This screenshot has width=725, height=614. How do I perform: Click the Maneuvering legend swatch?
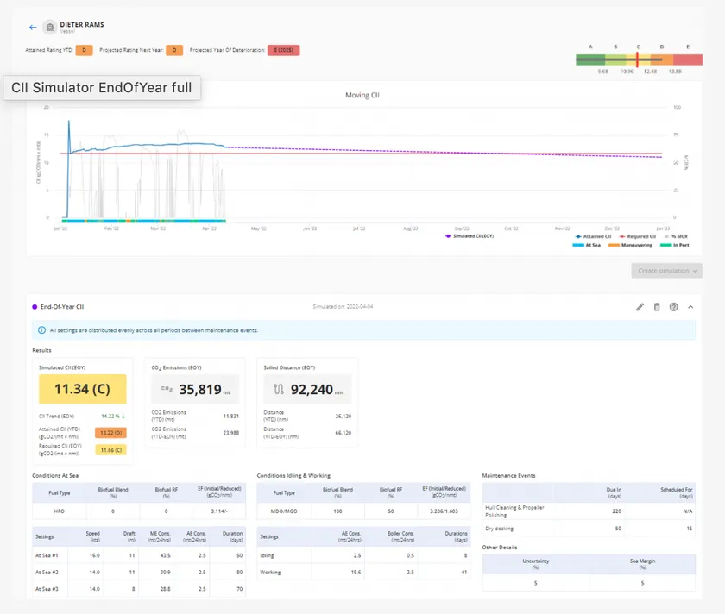coord(615,245)
